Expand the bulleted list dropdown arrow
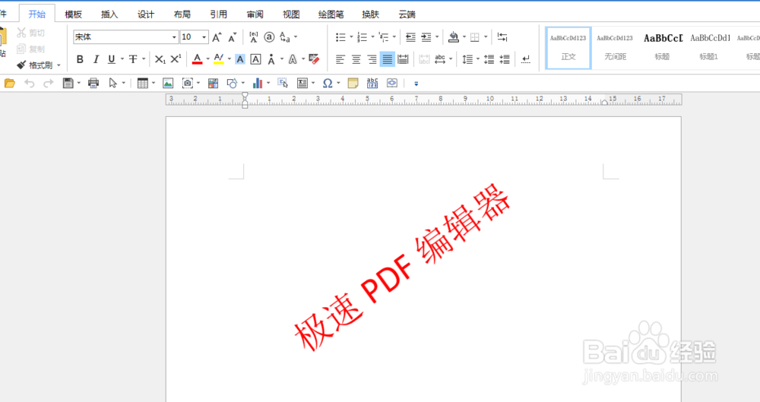 [x=351, y=36]
